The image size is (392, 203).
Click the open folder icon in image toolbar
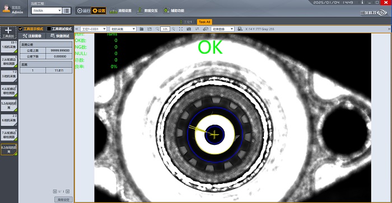[142, 29]
